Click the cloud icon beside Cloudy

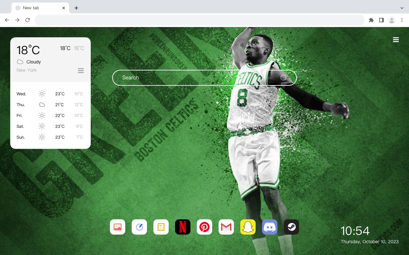tap(20, 62)
